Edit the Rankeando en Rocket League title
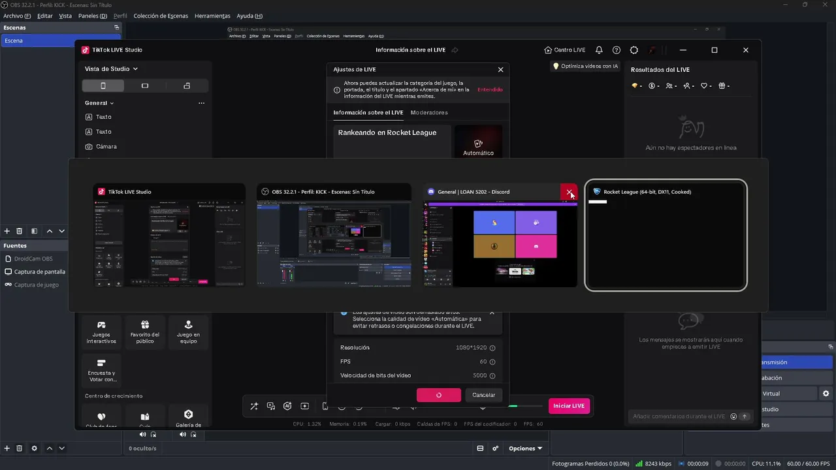 tap(392, 141)
